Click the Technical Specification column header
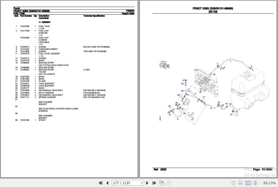Screen dimensions: 278x187 pyautogui.click(x=94, y=16)
